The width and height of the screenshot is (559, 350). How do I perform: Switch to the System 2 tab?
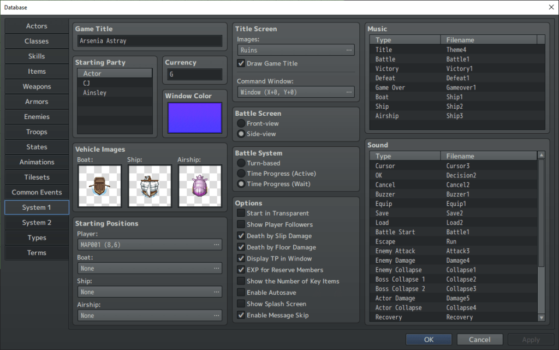coord(37,223)
